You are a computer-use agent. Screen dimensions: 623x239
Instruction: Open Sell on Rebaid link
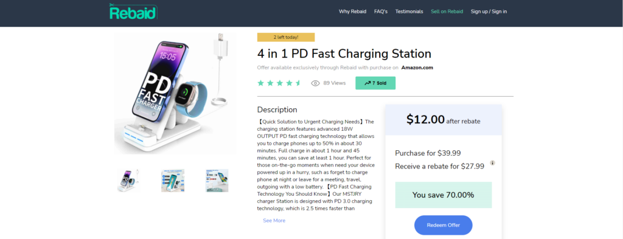[447, 12]
